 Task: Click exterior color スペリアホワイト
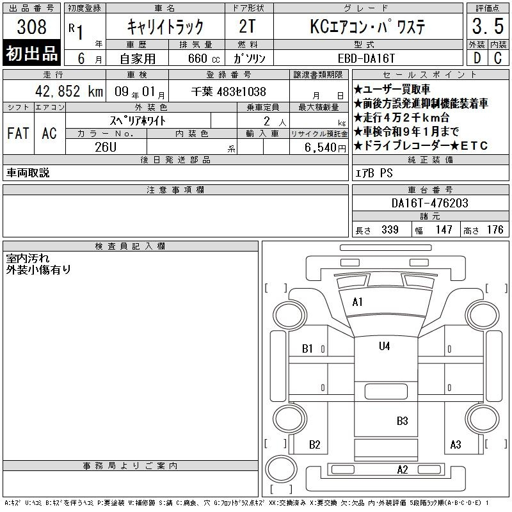[138, 120]
